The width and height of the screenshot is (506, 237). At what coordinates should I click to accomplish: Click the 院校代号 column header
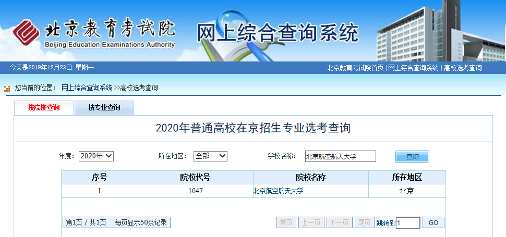pos(196,178)
